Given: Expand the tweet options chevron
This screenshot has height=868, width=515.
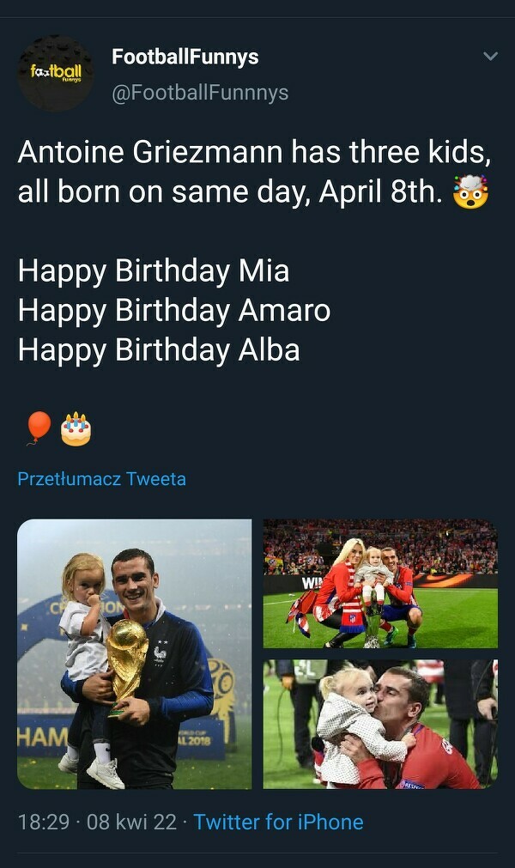Looking at the screenshot, I should (490, 57).
